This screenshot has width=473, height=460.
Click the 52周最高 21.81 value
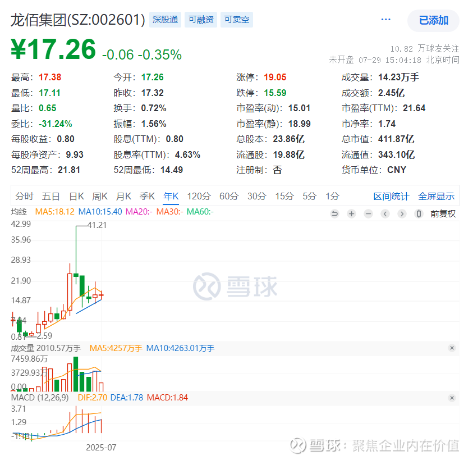[x=69, y=170]
